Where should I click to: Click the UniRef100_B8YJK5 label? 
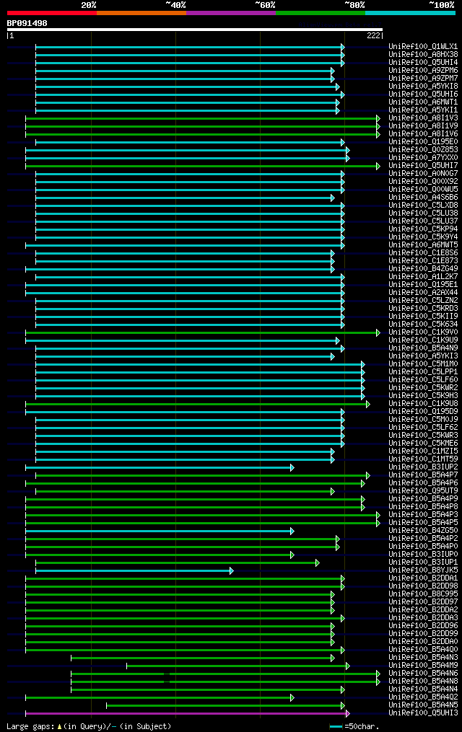point(423,570)
